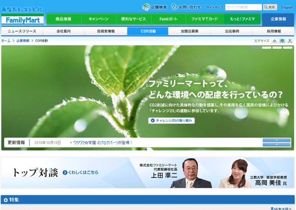The height and width of the screenshot is (210, 296).
Task: Go to 企業情報 in breadcrumb
Action: point(22,41)
